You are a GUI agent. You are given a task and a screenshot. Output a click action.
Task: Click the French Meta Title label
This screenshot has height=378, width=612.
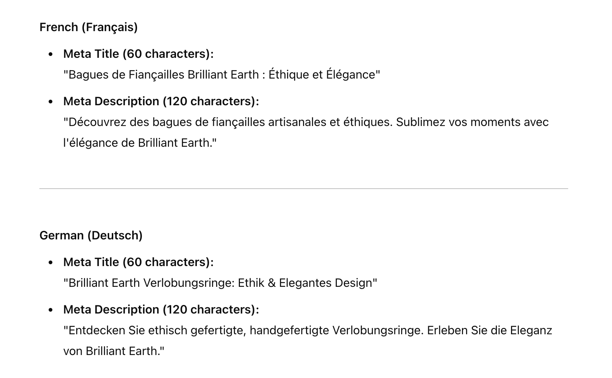click(x=139, y=54)
